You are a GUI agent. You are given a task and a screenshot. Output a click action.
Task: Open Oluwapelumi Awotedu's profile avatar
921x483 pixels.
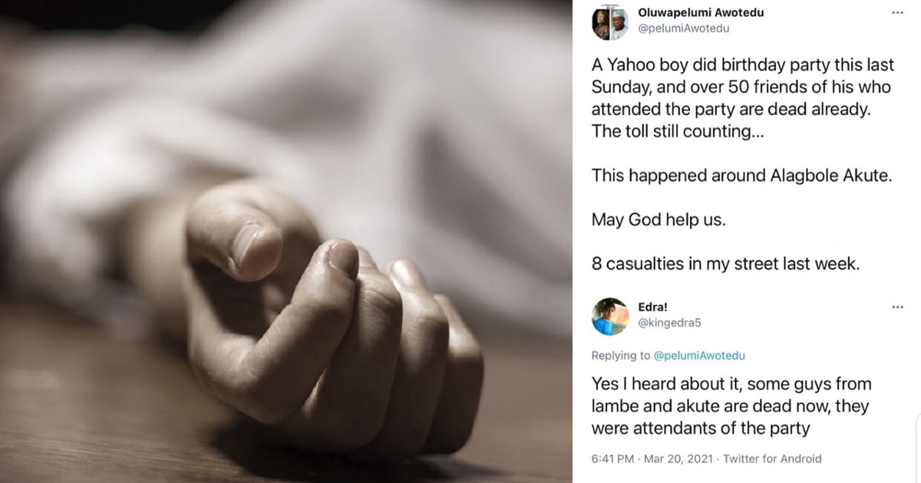[x=610, y=22]
